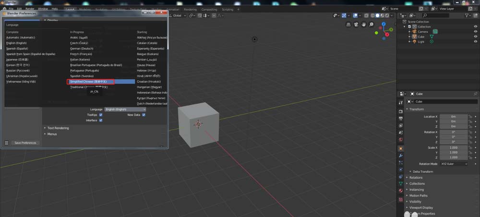Screen dimensions: 480x217
Task: Toggle show gizmo button
Action: pyautogui.click(x=344, y=16)
